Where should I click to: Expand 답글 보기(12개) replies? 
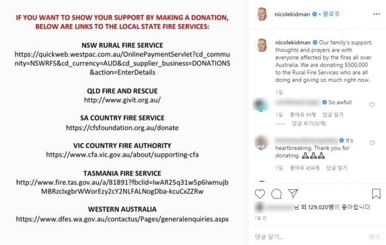pyautogui.click(x=309, y=123)
